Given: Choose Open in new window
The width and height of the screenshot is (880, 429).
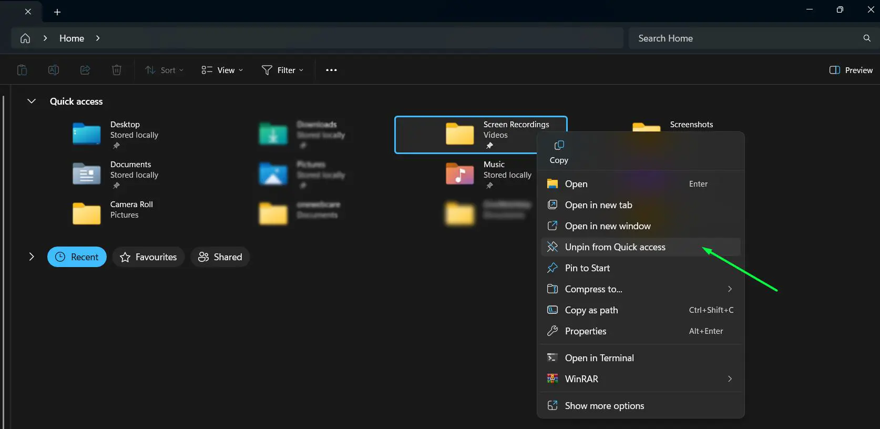Looking at the screenshot, I should 640,226.
